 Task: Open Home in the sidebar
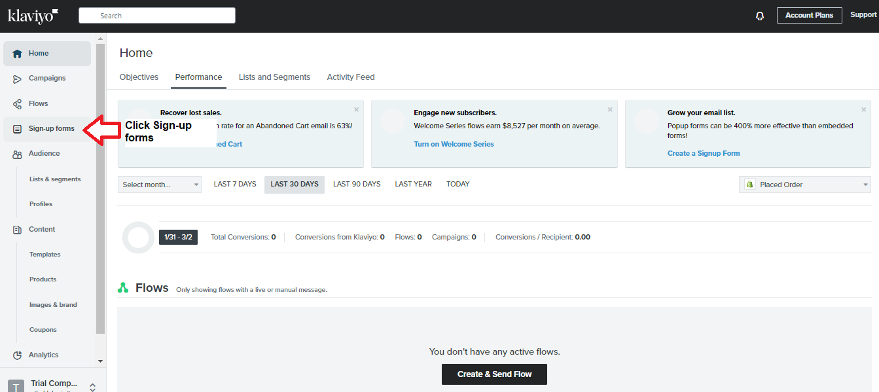pos(47,54)
